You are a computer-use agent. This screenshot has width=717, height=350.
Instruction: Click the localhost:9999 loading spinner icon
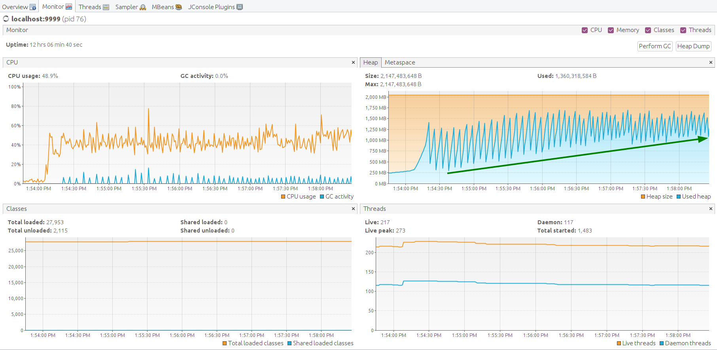click(x=6, y=19)
